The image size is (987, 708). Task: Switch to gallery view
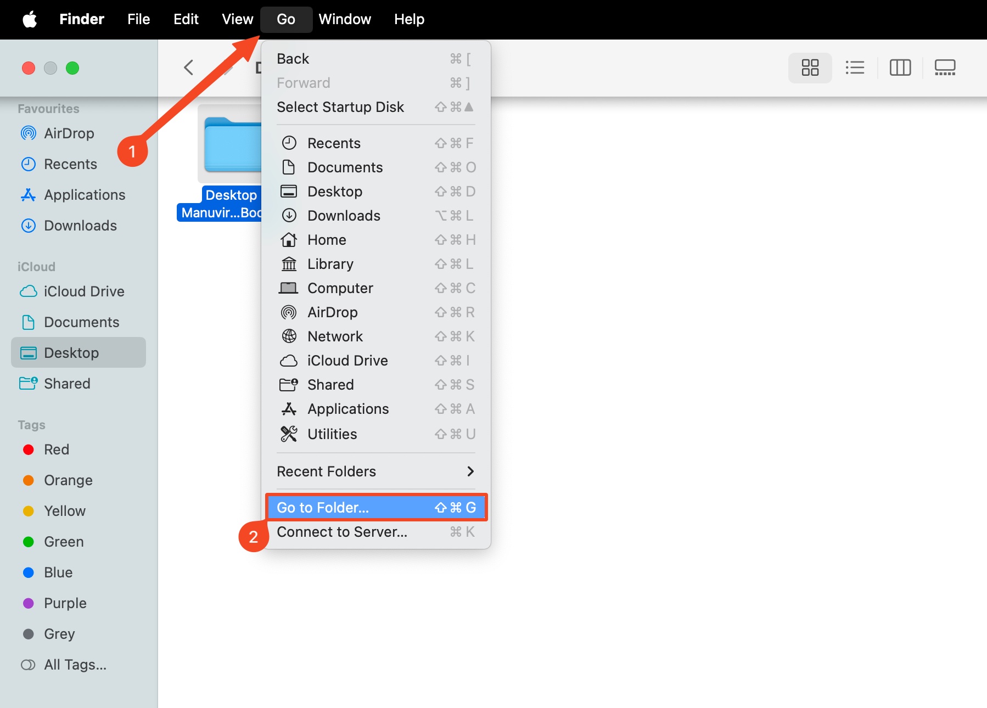pyautogui.click(x=945, y=68)
